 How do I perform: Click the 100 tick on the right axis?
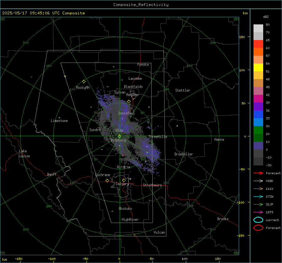[242, 70]
